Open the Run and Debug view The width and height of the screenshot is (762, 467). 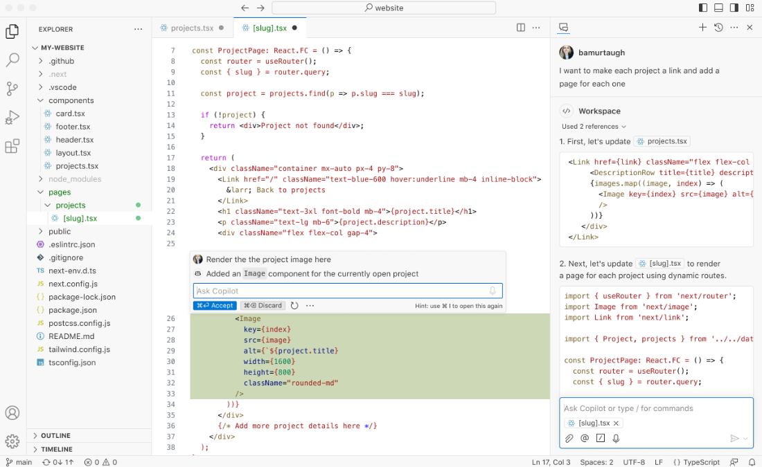[12, 116]
